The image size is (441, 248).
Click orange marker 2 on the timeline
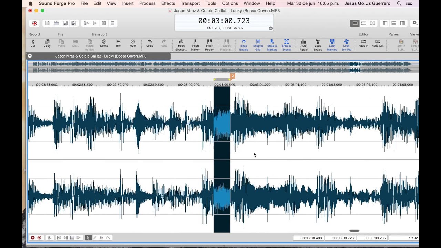point(233,76)
